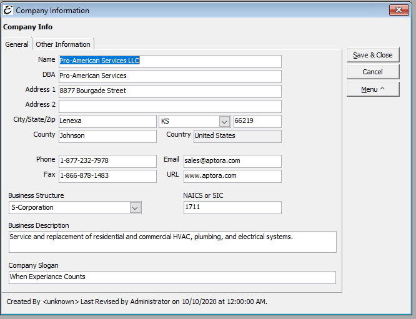Click the Business Description text box
416x319 pixels.
click(x=172, y=242)
